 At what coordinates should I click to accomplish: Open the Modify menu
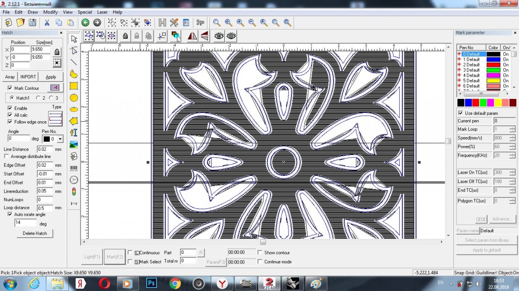[x=50, y=12]
